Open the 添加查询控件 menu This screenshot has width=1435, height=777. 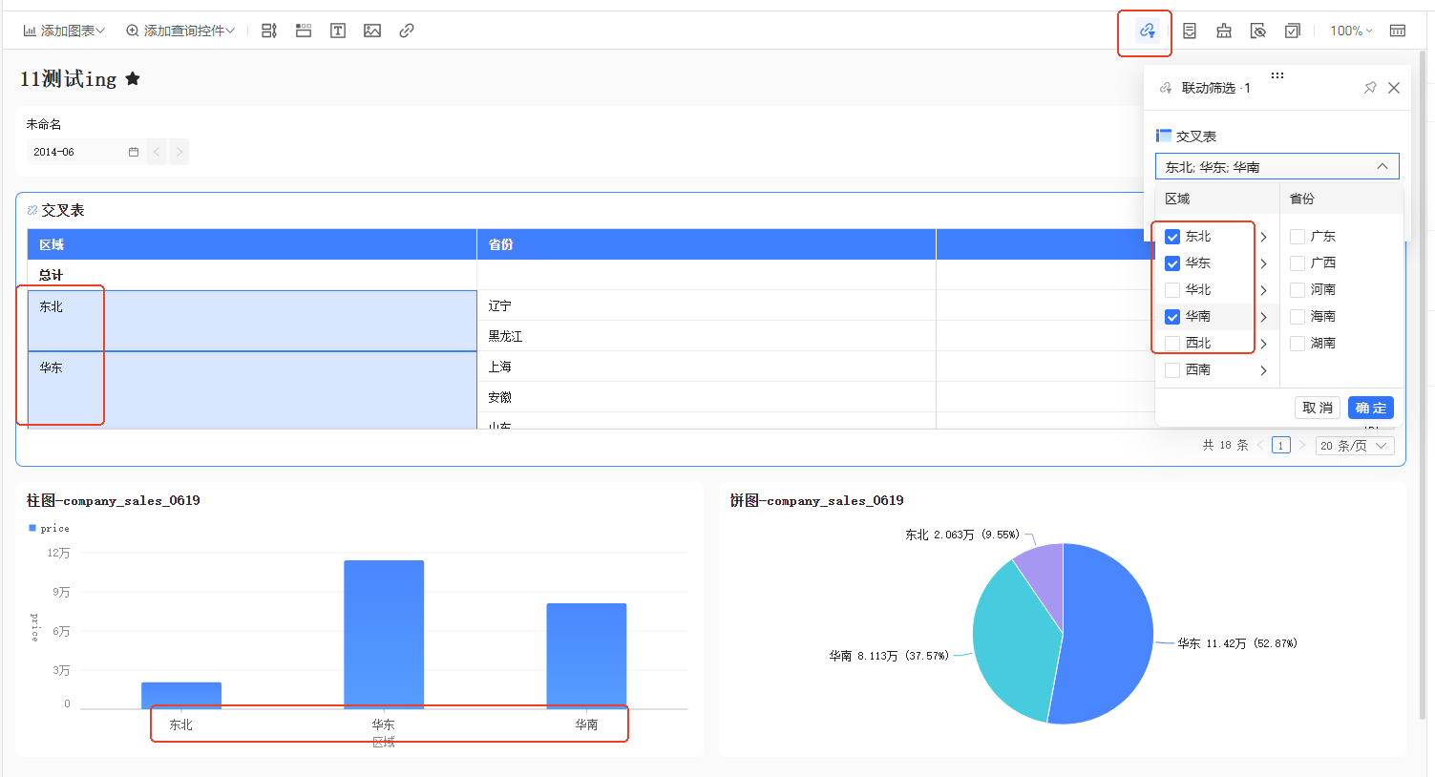180,31
